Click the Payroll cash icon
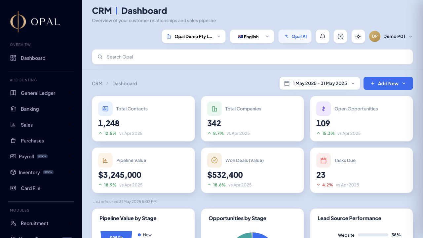423x238 pixels. (13, 156)
